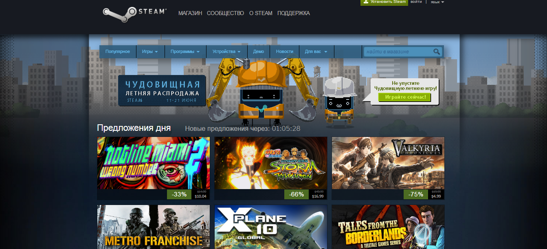547x249 pixels.
Task: Open the ПОДДЕРЖКА section
Action: click(x=293, y=13)
